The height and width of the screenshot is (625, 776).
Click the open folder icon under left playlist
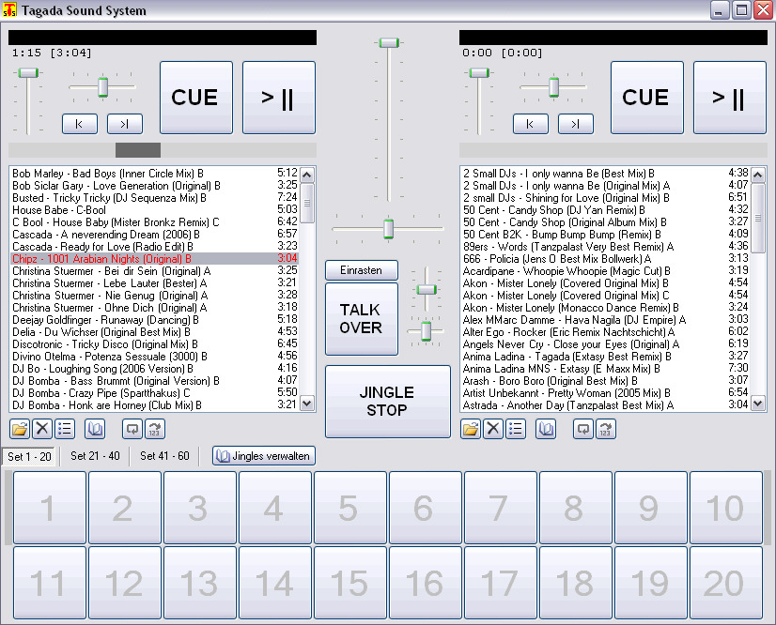[x=20, y=429]
